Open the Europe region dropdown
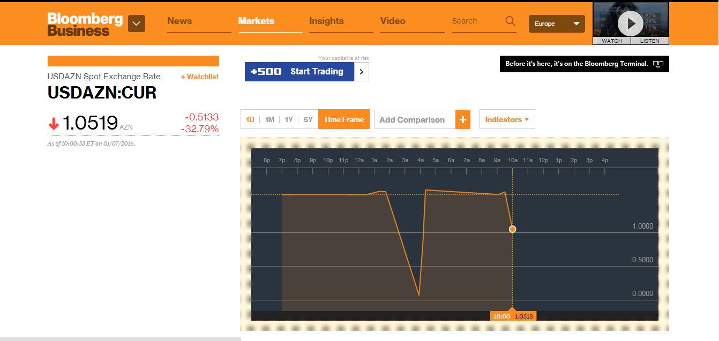719x341 pixels. pyautogui.click(x=557, y=24)
